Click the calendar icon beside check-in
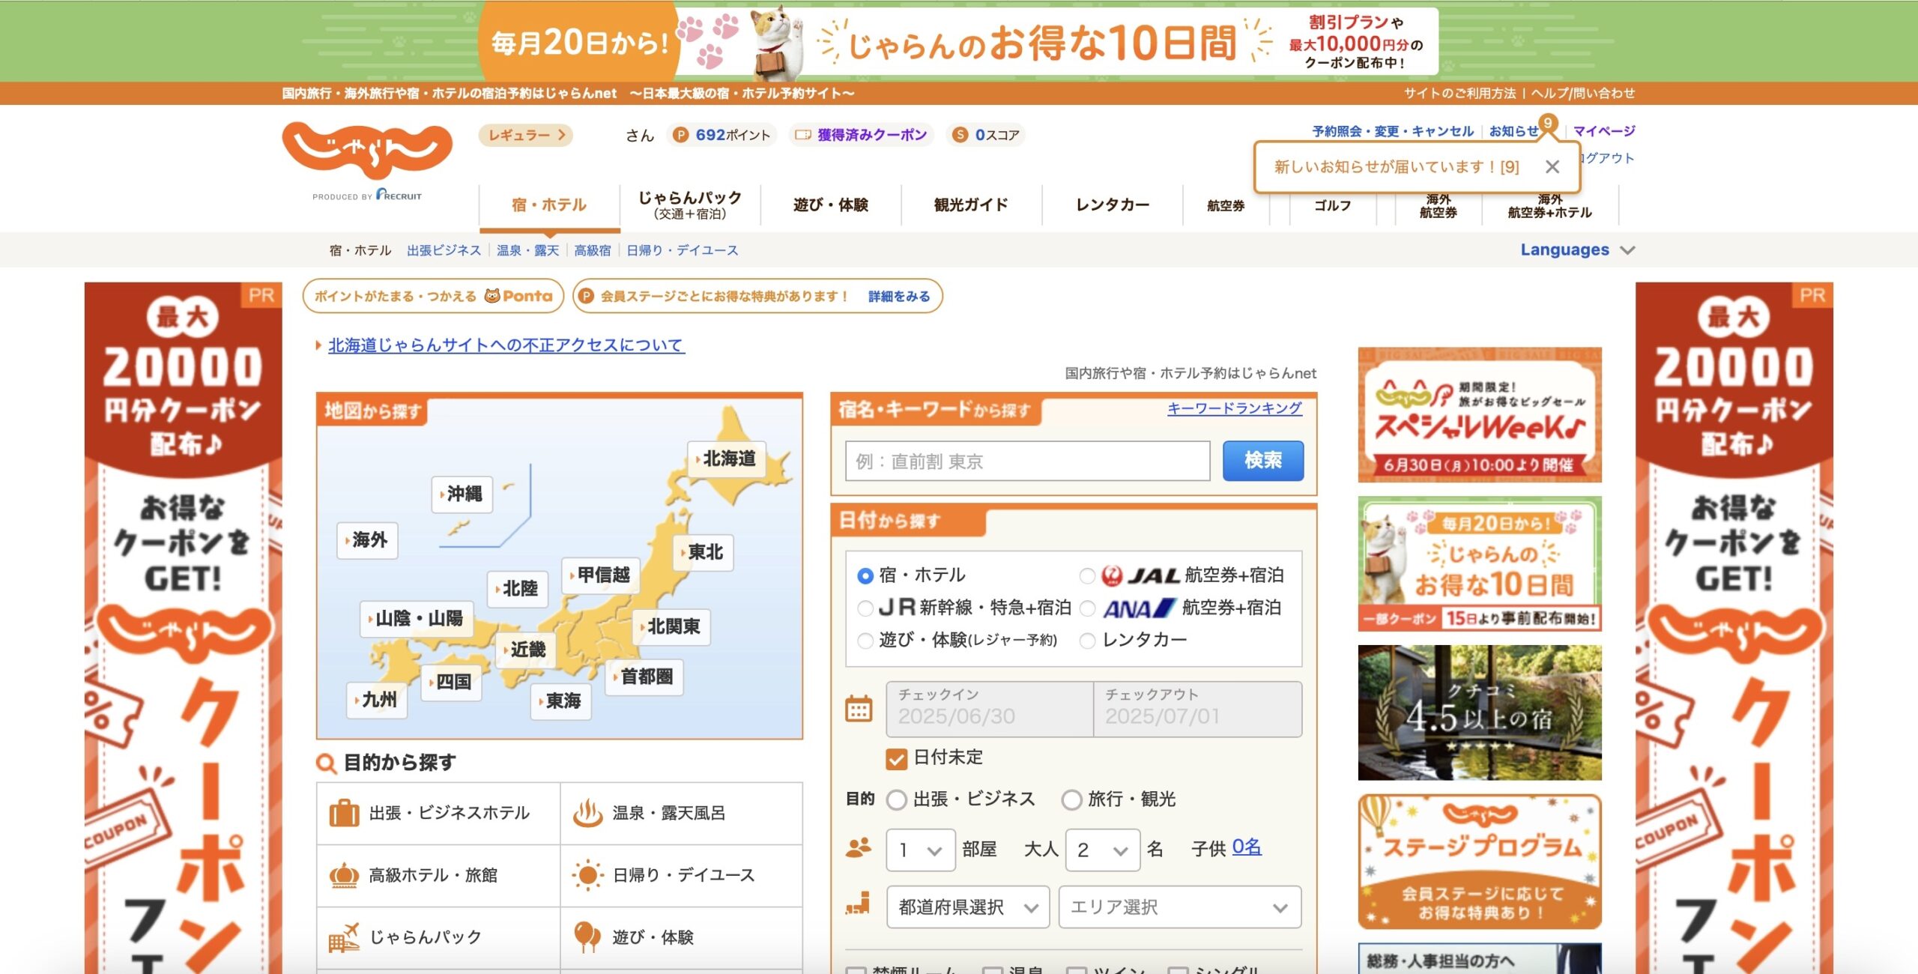This screenshot has width=1918, height=974. [859, 709]
